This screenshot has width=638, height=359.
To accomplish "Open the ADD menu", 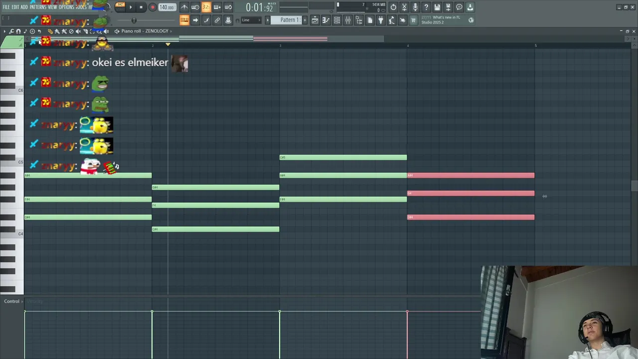I will pyautogui.click(x=24, y=7).
